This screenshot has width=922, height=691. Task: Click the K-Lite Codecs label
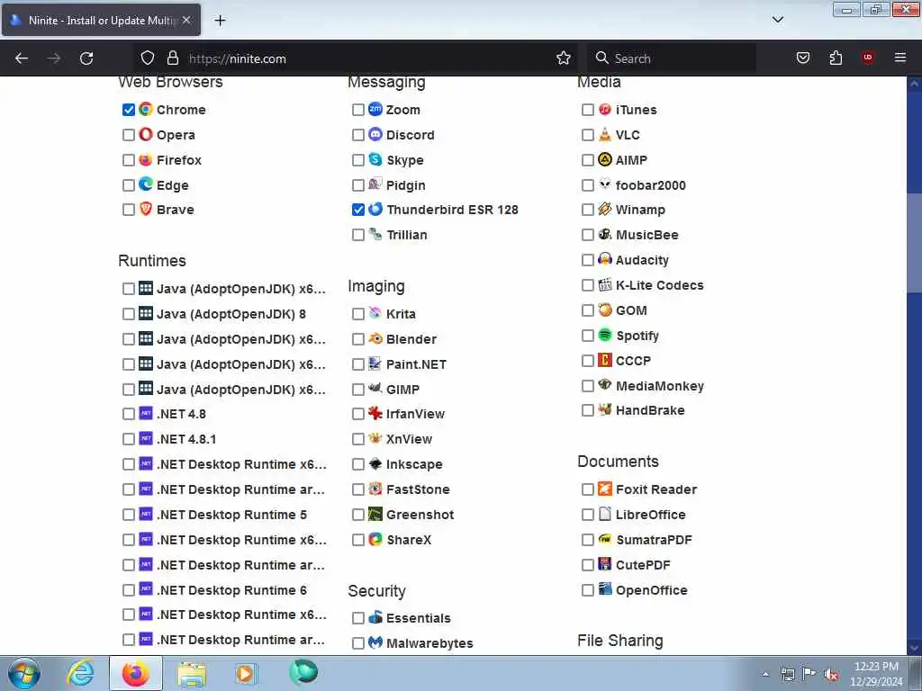(x=659, y=285)
